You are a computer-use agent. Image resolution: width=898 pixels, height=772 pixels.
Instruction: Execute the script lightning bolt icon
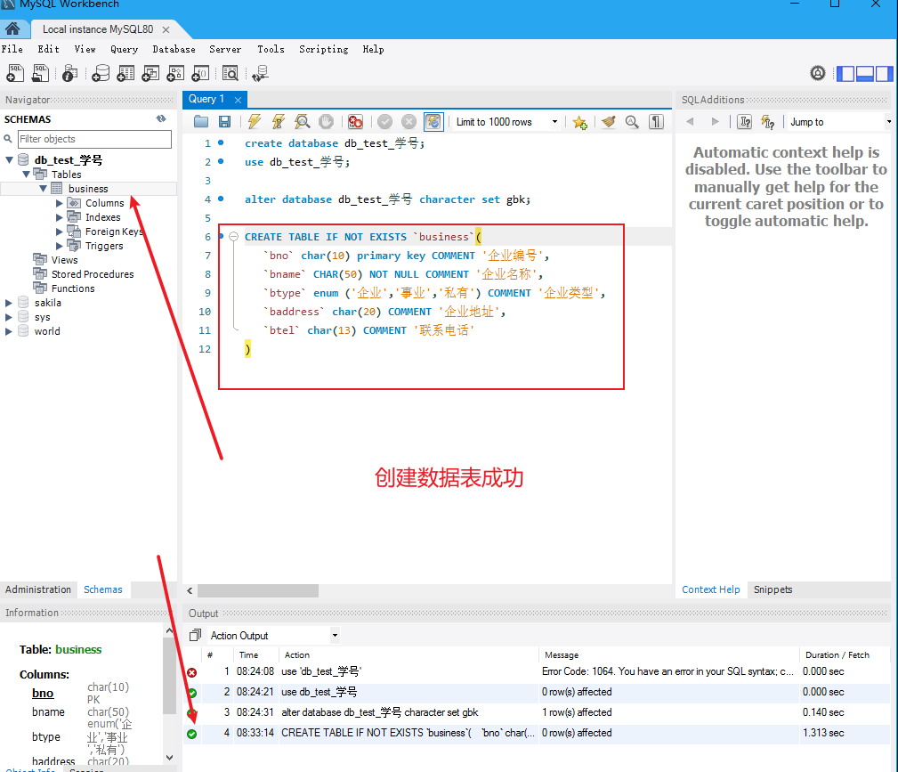pyautogui.click(x=255, y=121)
